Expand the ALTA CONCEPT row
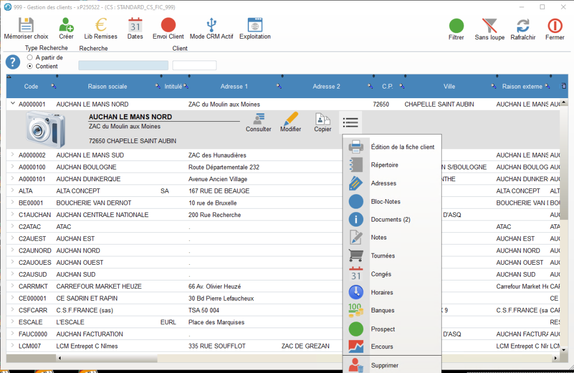The width and height of the screenshot is (574, 373). click(x=12, y=191)
